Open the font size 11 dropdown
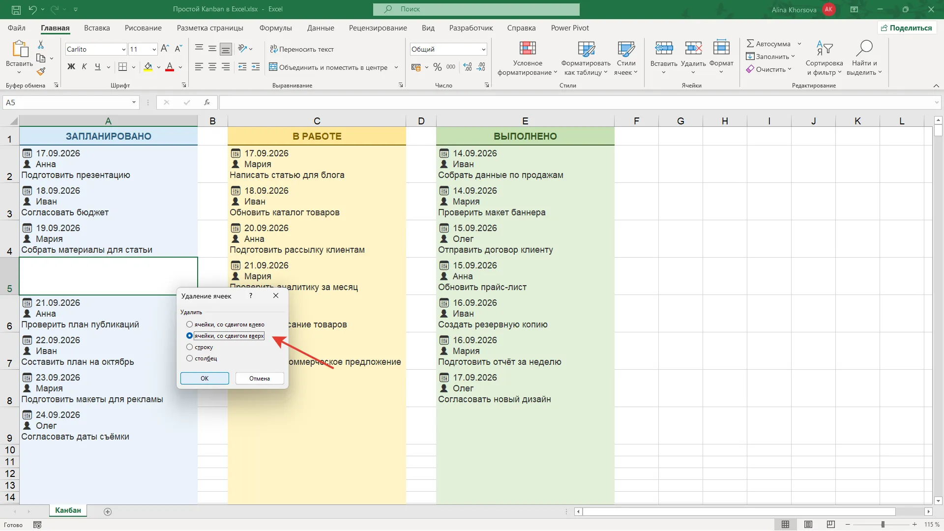 tap(154, 49)
